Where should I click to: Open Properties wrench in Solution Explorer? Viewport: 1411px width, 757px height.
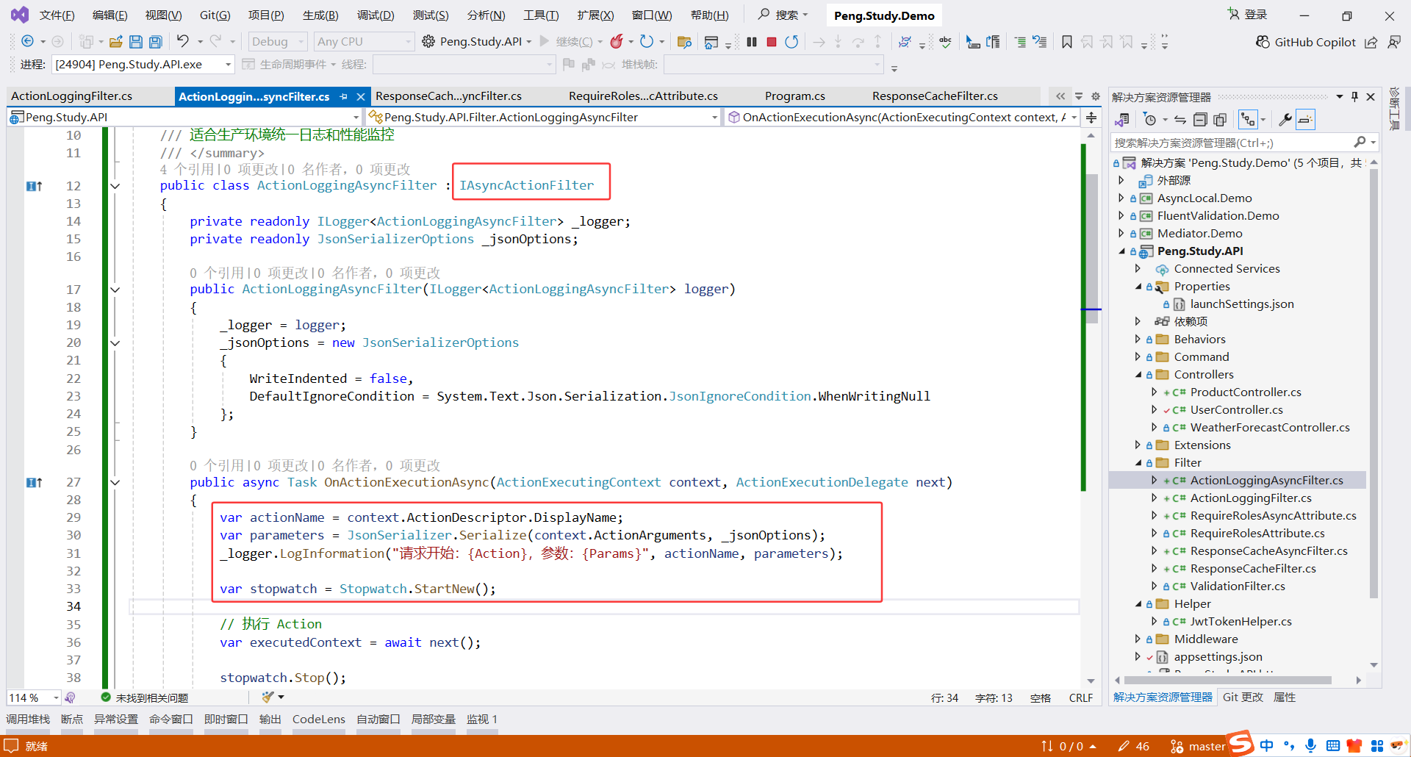(1285, 119)
